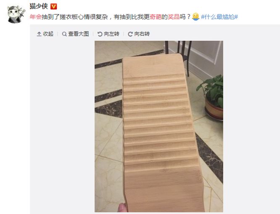Click the magnifier icon for large view
280x214 pixels.
tap(64, 34)
